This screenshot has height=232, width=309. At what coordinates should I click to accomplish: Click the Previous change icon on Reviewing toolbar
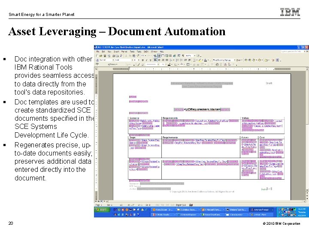[246, 60]
